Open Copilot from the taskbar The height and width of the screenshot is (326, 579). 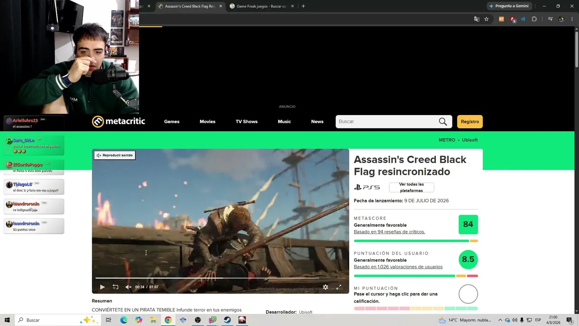138,320
